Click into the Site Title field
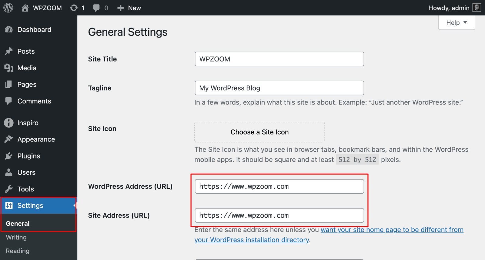Screen dimensions: 485x260 (x=279, y=59)
